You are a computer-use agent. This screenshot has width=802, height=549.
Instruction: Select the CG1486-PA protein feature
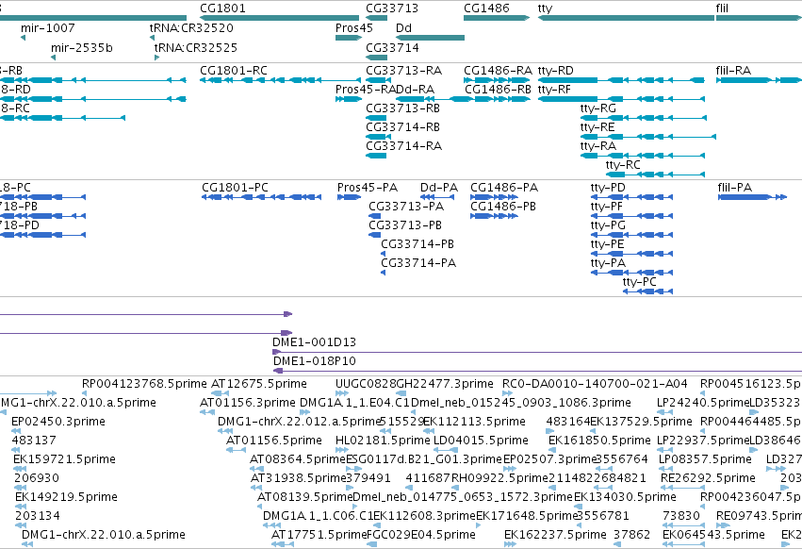pos(494,197)
